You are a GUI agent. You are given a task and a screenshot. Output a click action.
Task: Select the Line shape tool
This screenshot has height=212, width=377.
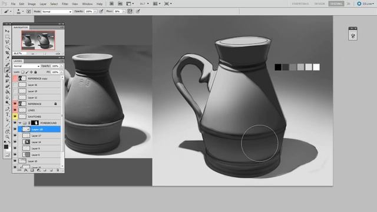click(7, 125)
